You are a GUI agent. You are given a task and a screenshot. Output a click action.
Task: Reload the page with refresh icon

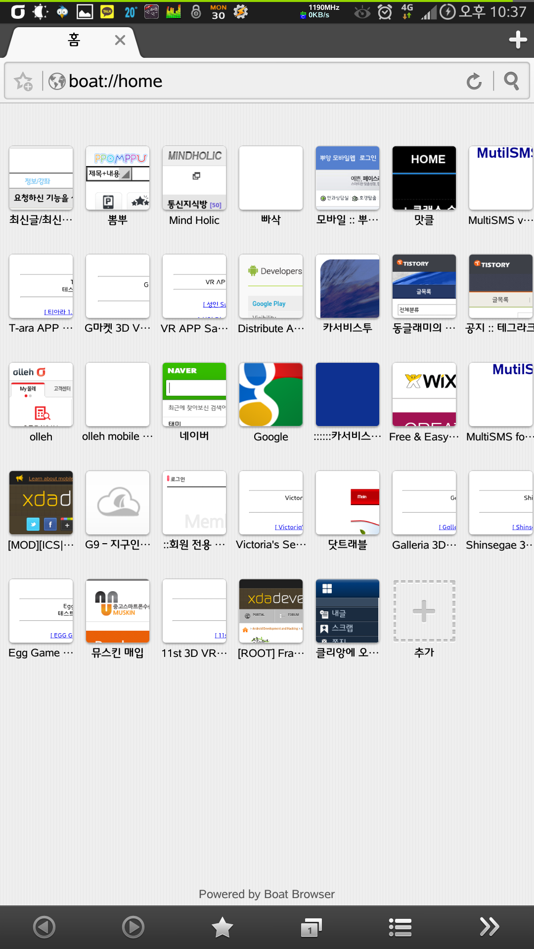[x=474, y=81]
